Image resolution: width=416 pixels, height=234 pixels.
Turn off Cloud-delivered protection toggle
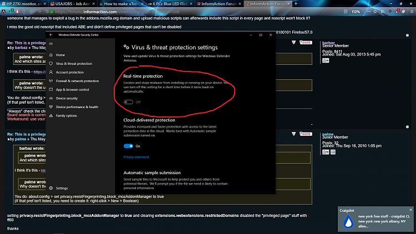click(128, 146)
